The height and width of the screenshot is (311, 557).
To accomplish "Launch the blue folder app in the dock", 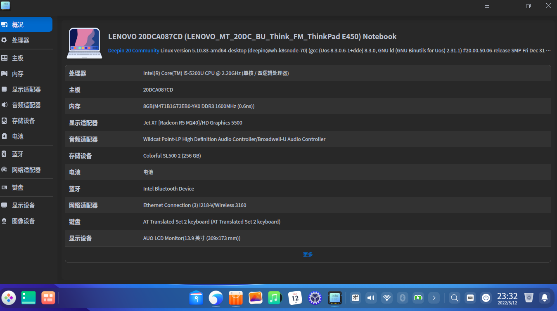I will coord(196,297).
